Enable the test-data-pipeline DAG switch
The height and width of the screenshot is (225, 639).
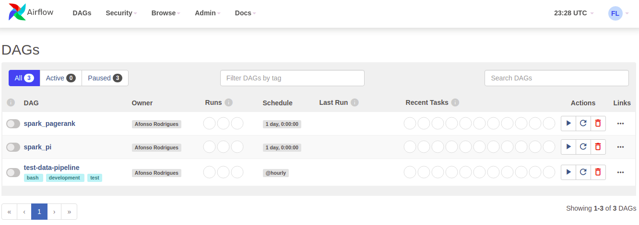[13, 172]
